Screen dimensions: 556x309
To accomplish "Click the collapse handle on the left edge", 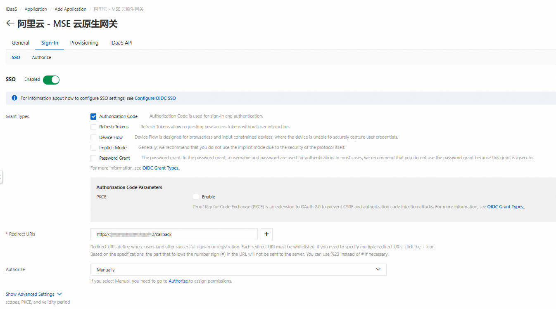I will [x=1, y=177].
